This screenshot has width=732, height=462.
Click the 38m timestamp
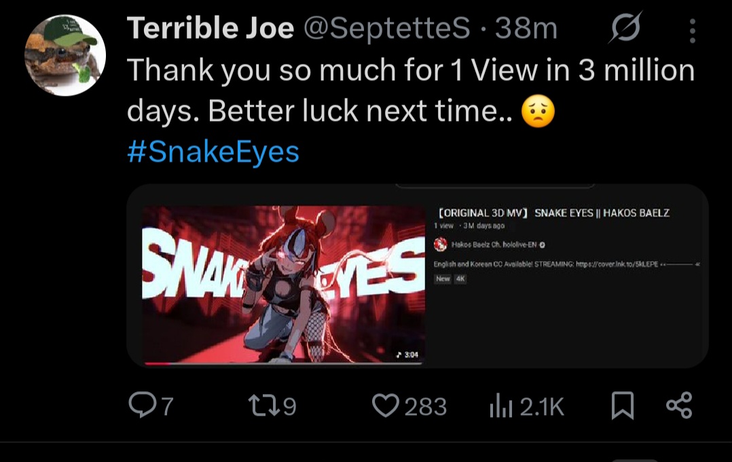(526, 29)
